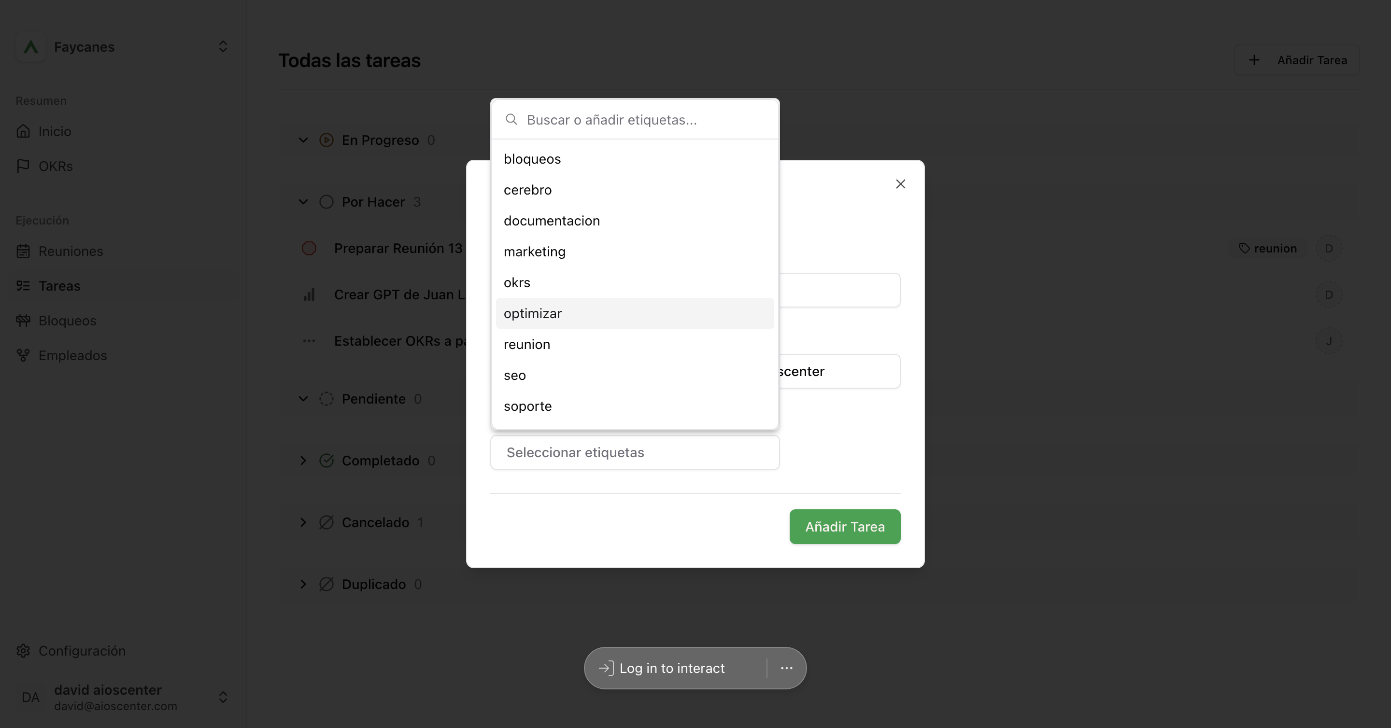Click red priority icon of Preparar Reunión

[x=309, y=248]
